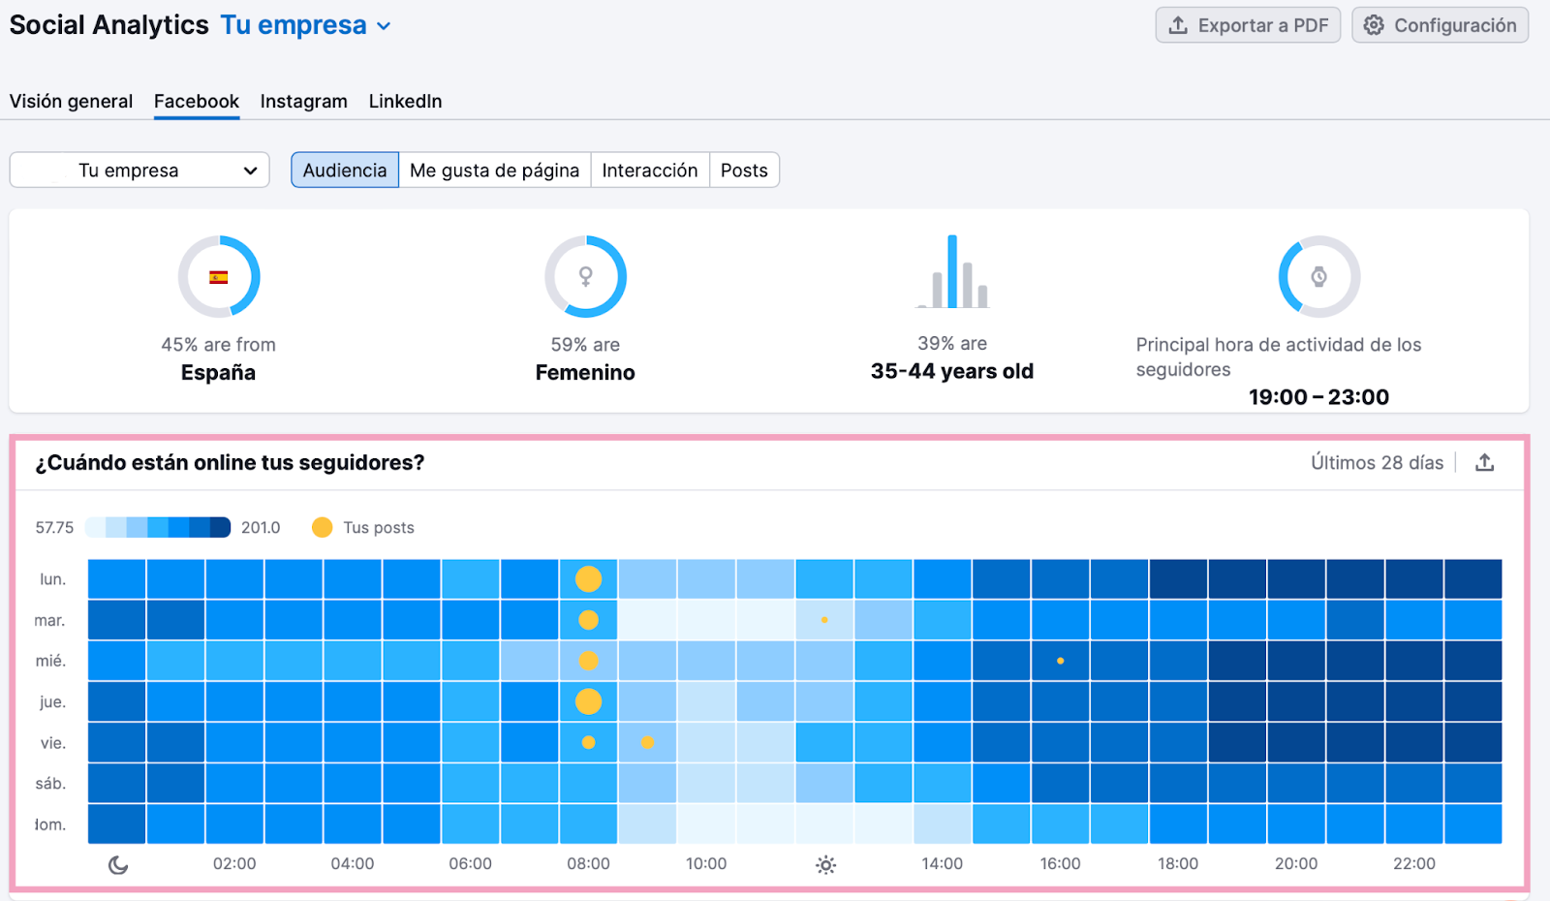Click the 10:00 axis label
The width and height of the screenshot is (1550, 901).
(706, 864)
